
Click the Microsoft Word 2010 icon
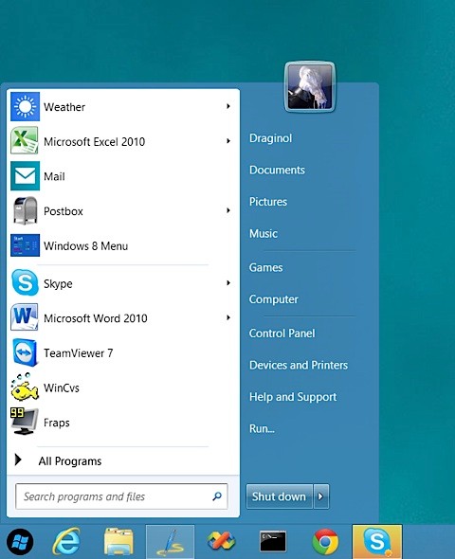(x=25, y=317)
